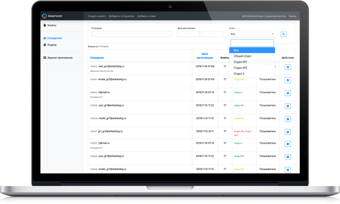Open gear actions for user_gr2@anketolog.ru
340x204 pixels.
(x=288, y=67)
